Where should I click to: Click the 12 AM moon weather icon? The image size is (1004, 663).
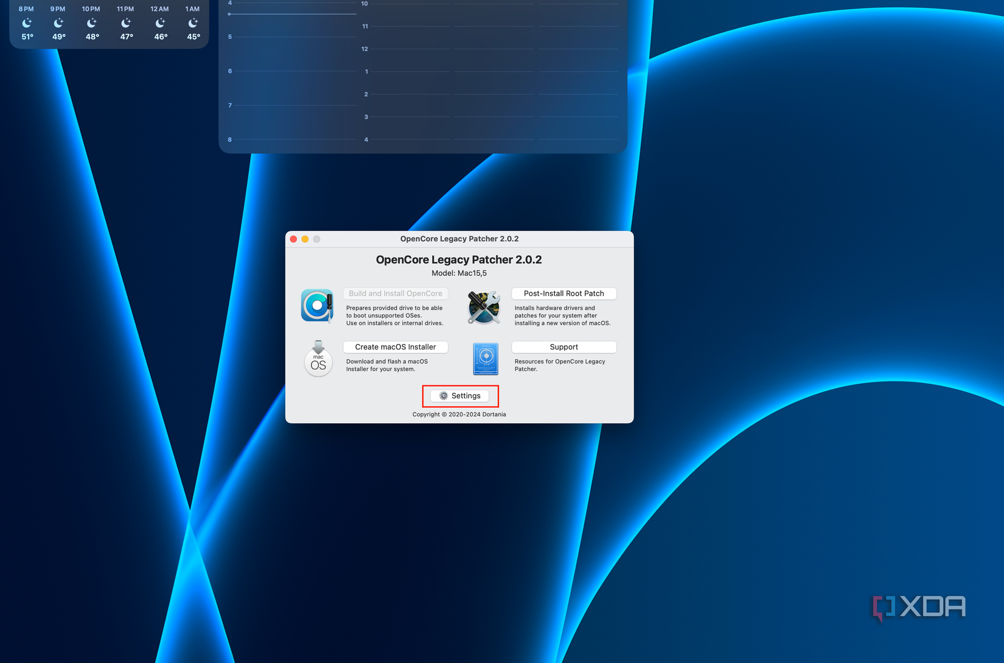click(160, 23)
